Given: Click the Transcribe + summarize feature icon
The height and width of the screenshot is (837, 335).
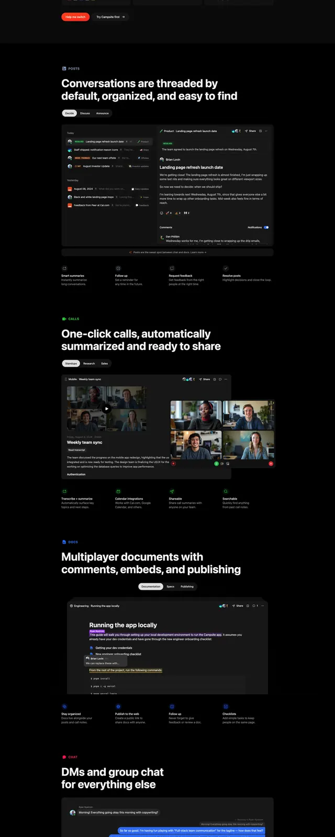Looking at the screenshot, I should pyautogui.click(x=65, y=491).
